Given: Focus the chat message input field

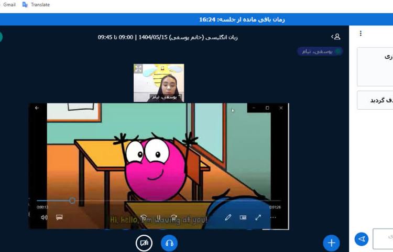Looking at the screenshot, I should click(x=383, y=238).
